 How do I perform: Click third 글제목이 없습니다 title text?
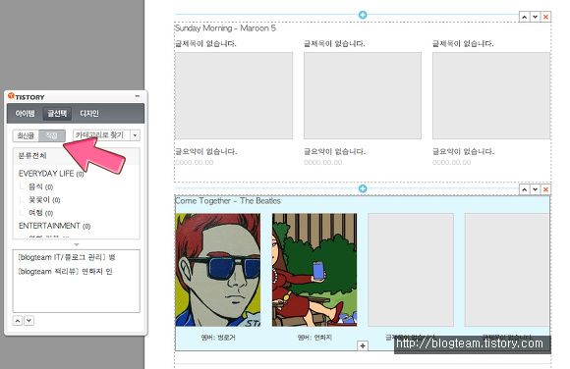(463, 44)
